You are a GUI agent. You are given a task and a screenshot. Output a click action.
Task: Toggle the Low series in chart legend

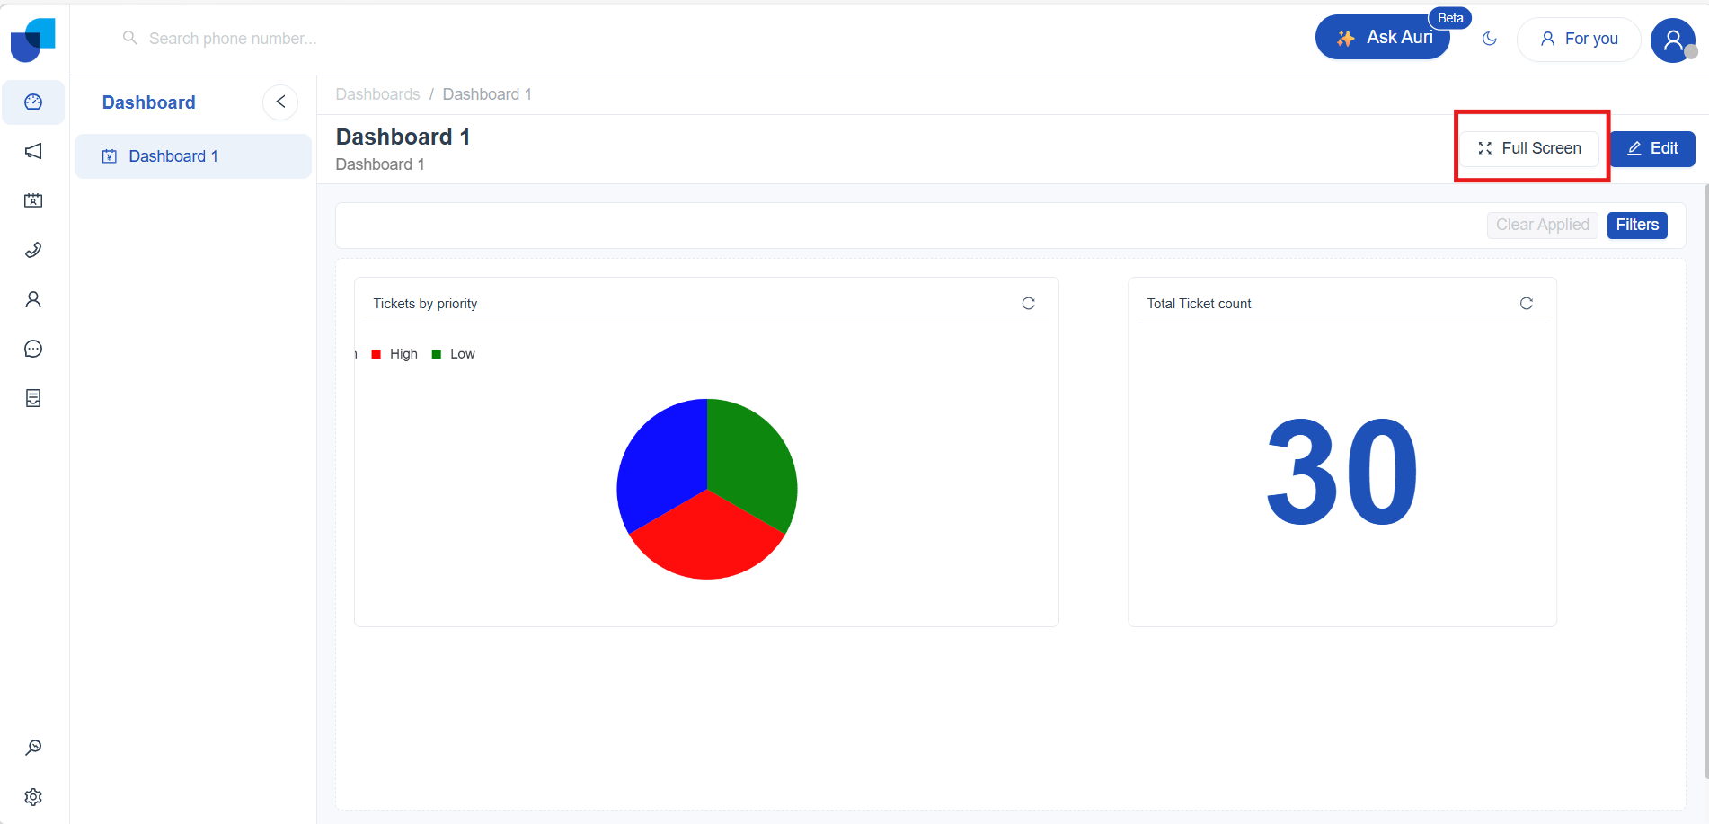[455, 354]
